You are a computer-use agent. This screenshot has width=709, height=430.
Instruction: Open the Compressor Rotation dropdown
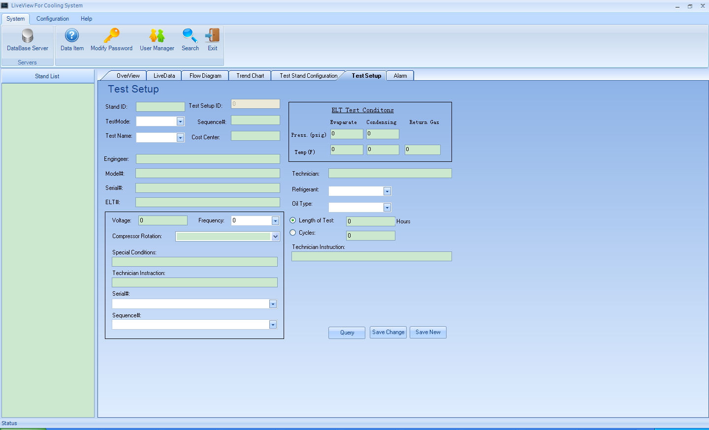click(x=275, y=237)
